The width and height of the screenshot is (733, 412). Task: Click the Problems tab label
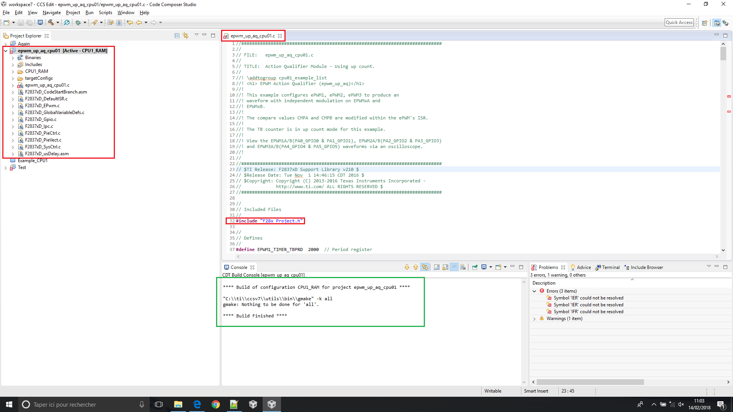547,267
